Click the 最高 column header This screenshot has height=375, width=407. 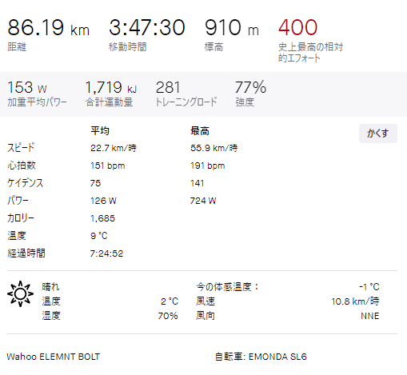click(x=200, y=131)
